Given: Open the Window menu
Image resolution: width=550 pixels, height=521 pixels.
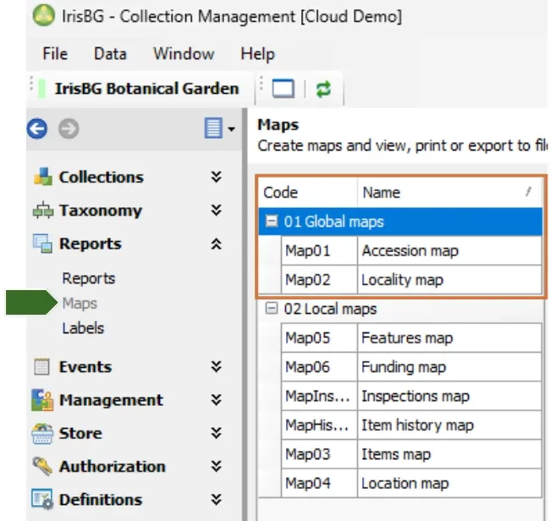Looking at the screenshot, I should coord(184,54).
